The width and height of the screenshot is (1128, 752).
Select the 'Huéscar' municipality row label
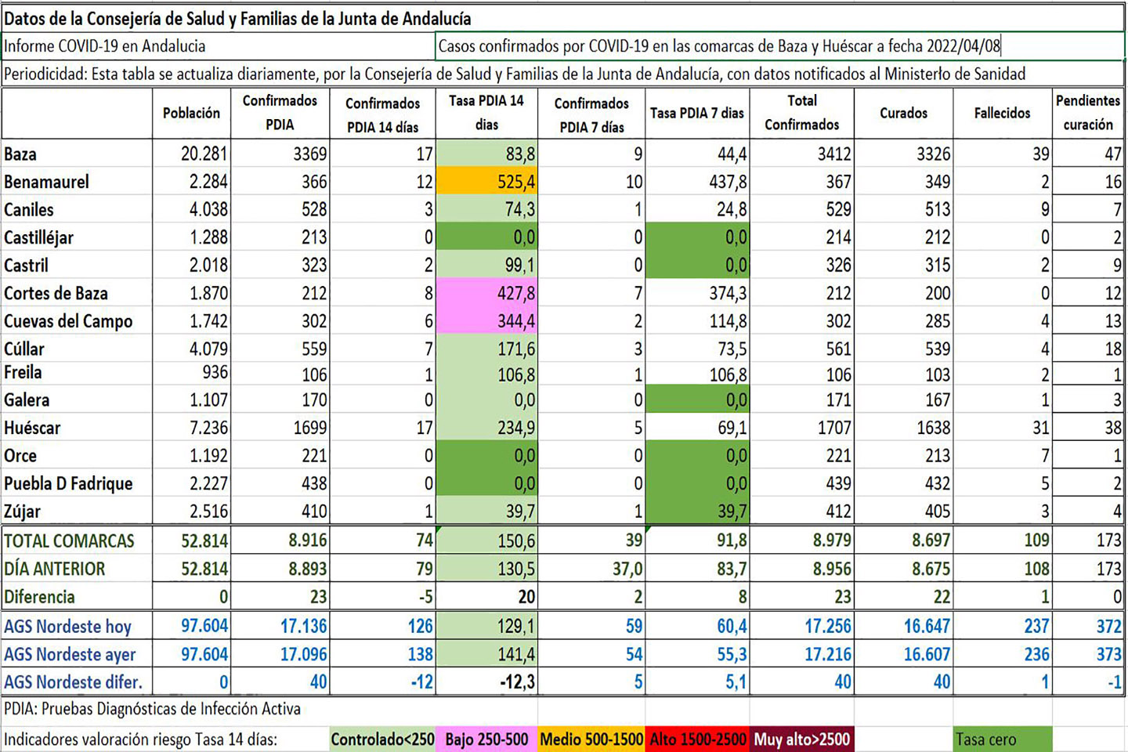[77, 428]
